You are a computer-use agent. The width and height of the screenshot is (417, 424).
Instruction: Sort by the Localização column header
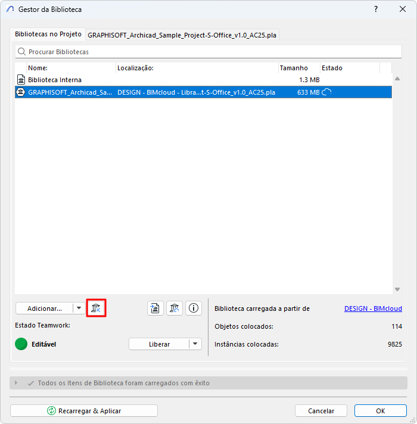(x=197, y=68)
